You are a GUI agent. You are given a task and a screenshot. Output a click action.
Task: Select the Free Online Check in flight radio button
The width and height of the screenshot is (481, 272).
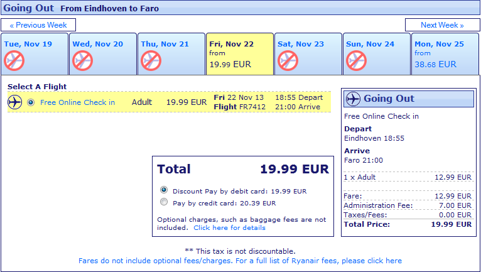[31, 102]
